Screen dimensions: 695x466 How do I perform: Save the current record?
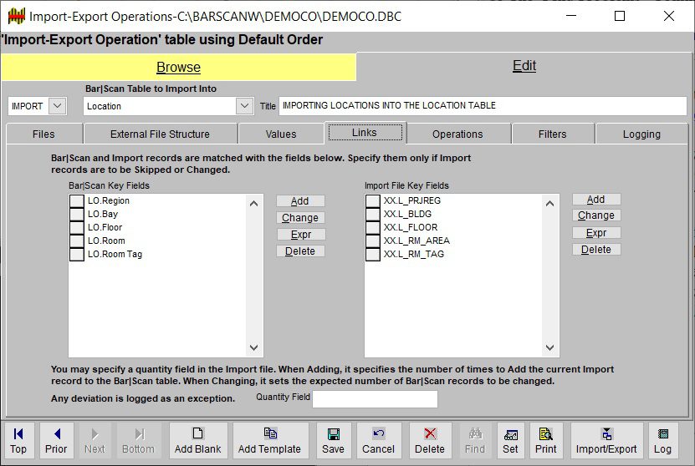pos(334,440)
